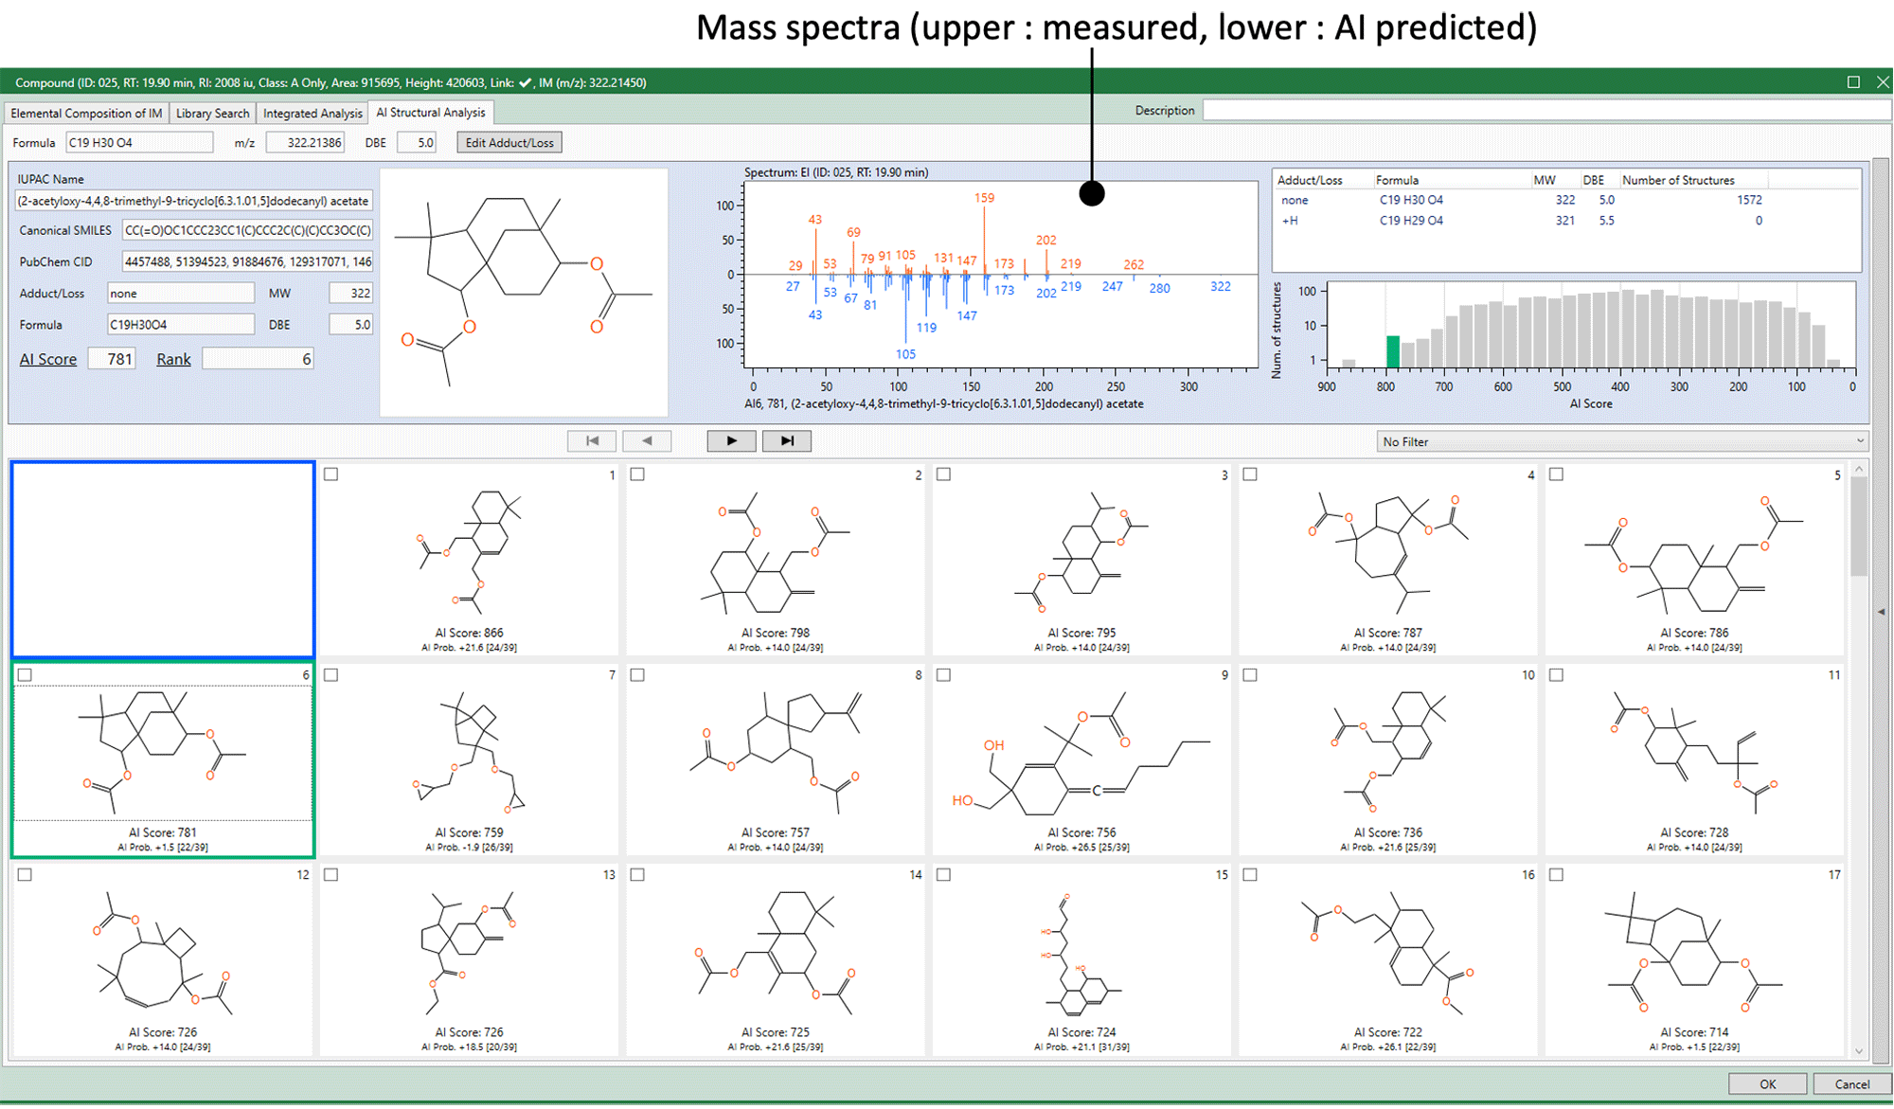Click the green bar in AI Score histogram

(1392, 351)
